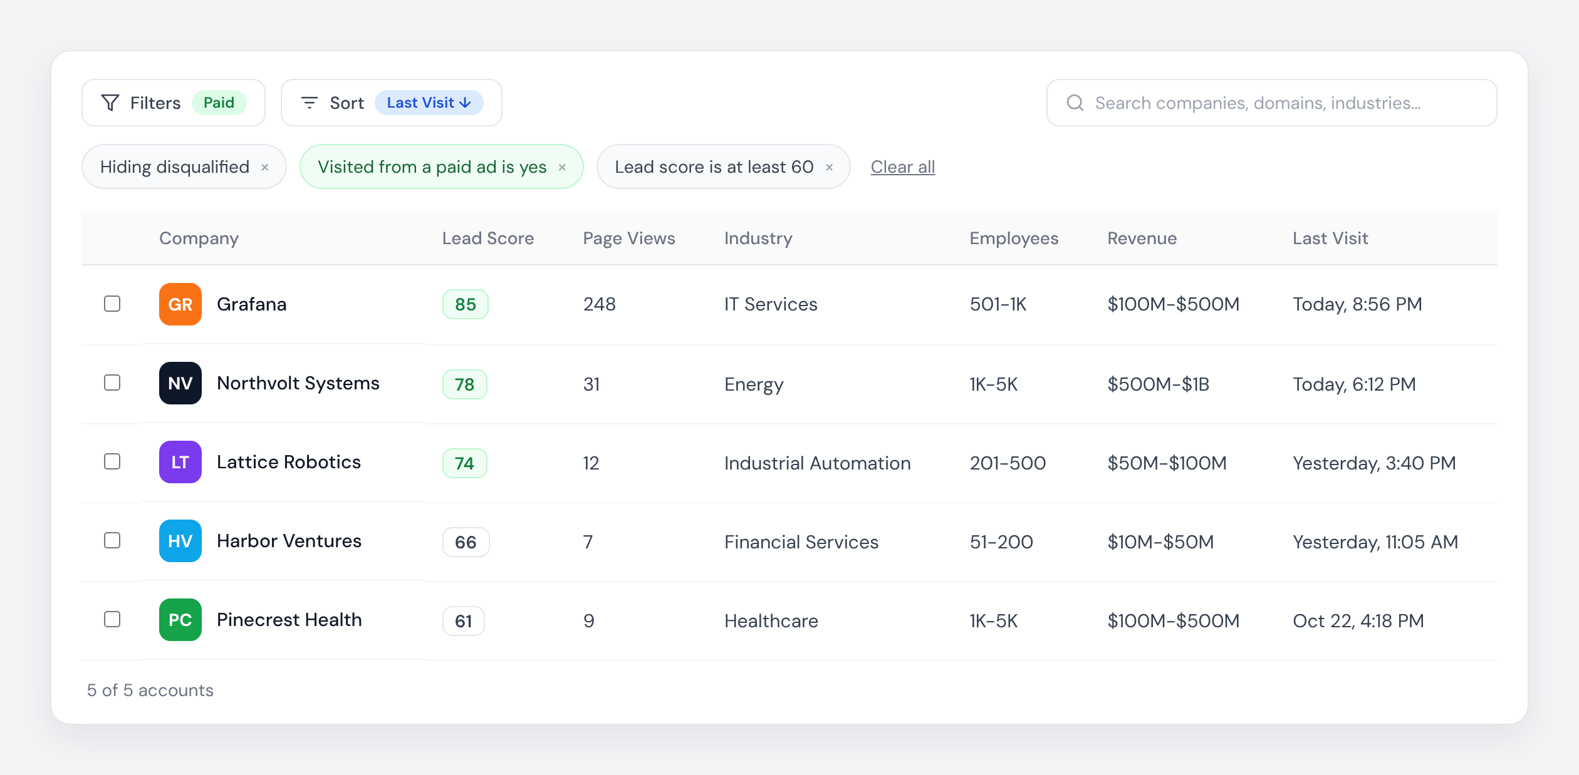Screen dimensions: 1579x775
Task: Click the blue HV Harbor avatar
Action: (180, 541)
